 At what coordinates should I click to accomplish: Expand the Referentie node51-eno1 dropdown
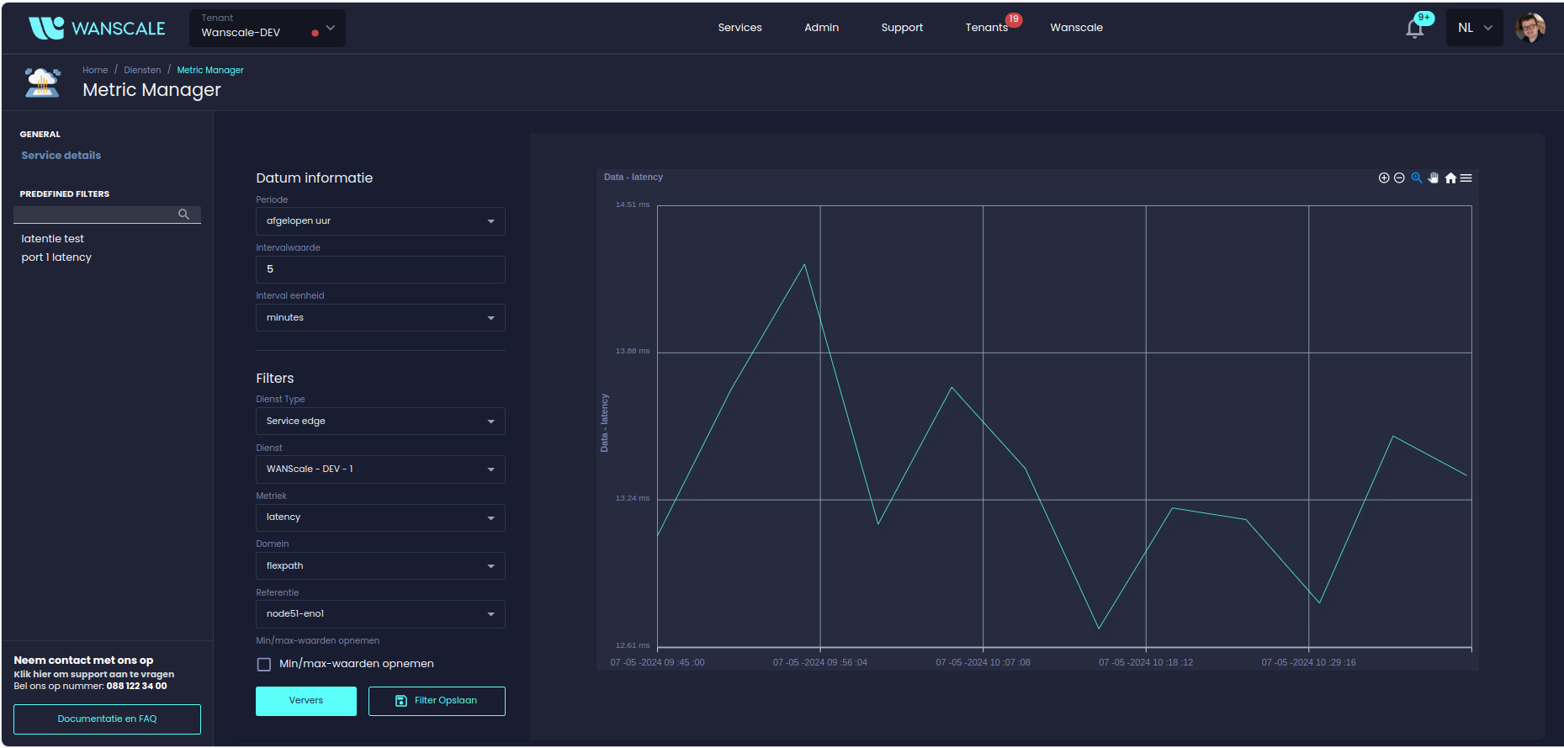380,614
